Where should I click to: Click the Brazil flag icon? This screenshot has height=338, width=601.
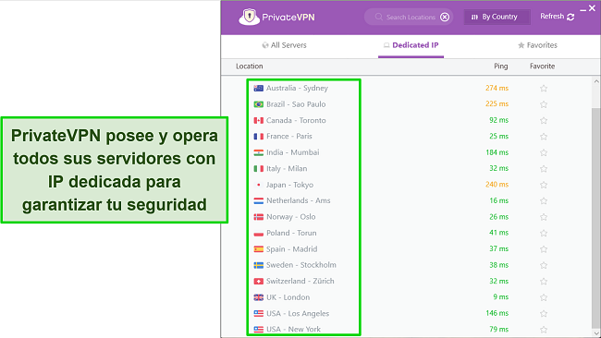coord(259,104)
